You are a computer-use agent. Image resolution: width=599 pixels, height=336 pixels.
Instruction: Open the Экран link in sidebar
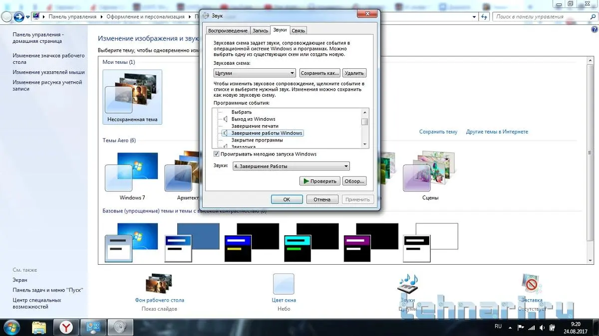20,280
